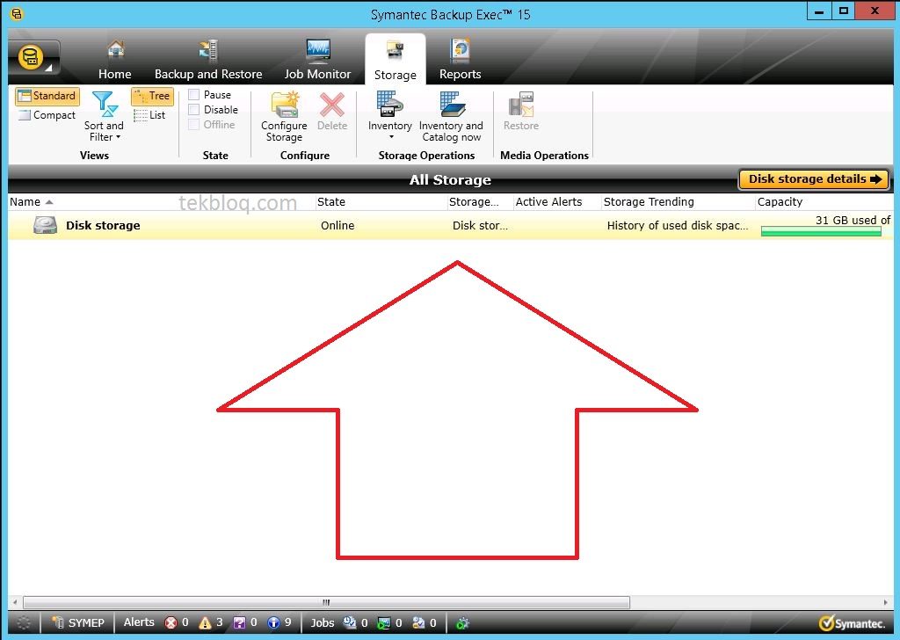
Task: Click the 'Disk stor...' storage type cell
Action: (x=480, y=226)
